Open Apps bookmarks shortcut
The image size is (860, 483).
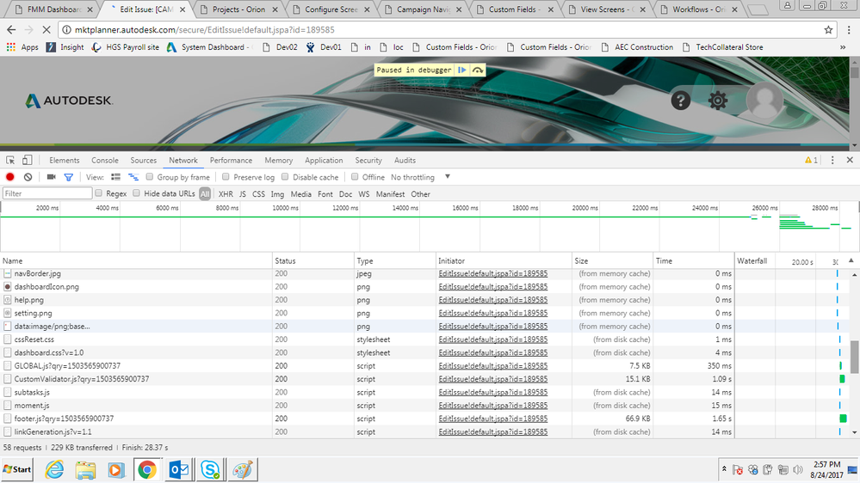tap(22, 47)
